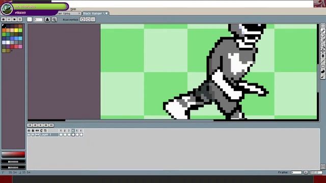Click the third palette toolbar button
This screenshot has height=183, width=326.
pyautogui.click(x=14, y=19)
